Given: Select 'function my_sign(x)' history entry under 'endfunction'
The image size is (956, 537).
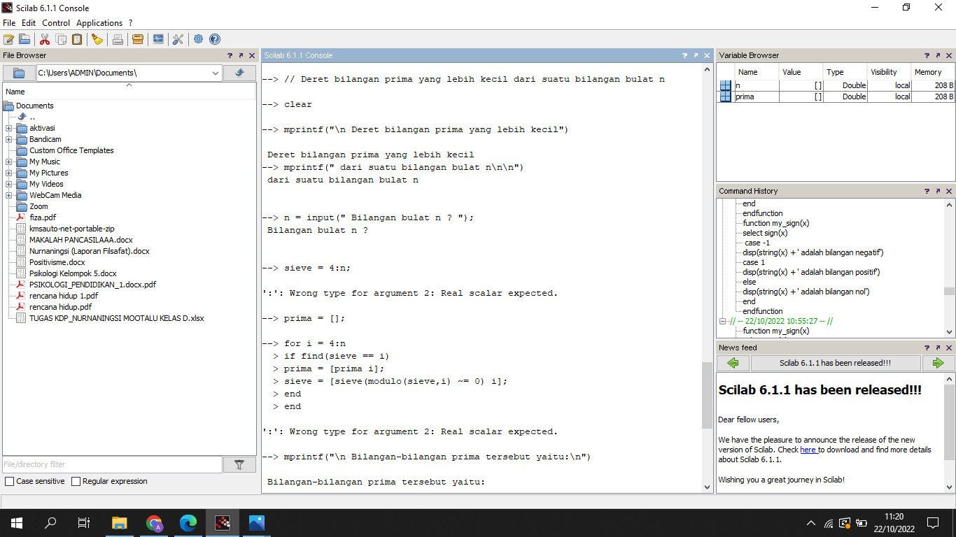Looking at the screenshot, I should (x=776, y=223).
